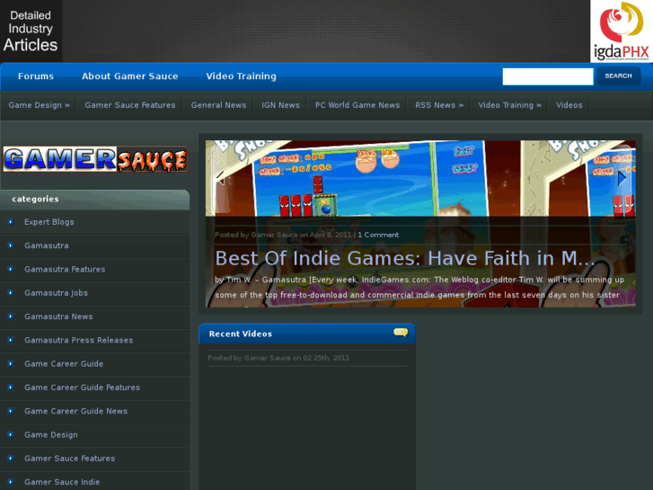Click the Recent Videos panel header
Image resolution: width=653 pixels, height=490 pixels.
pos(307,334)
